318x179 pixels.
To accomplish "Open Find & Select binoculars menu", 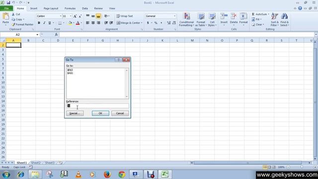I will 285,19.
